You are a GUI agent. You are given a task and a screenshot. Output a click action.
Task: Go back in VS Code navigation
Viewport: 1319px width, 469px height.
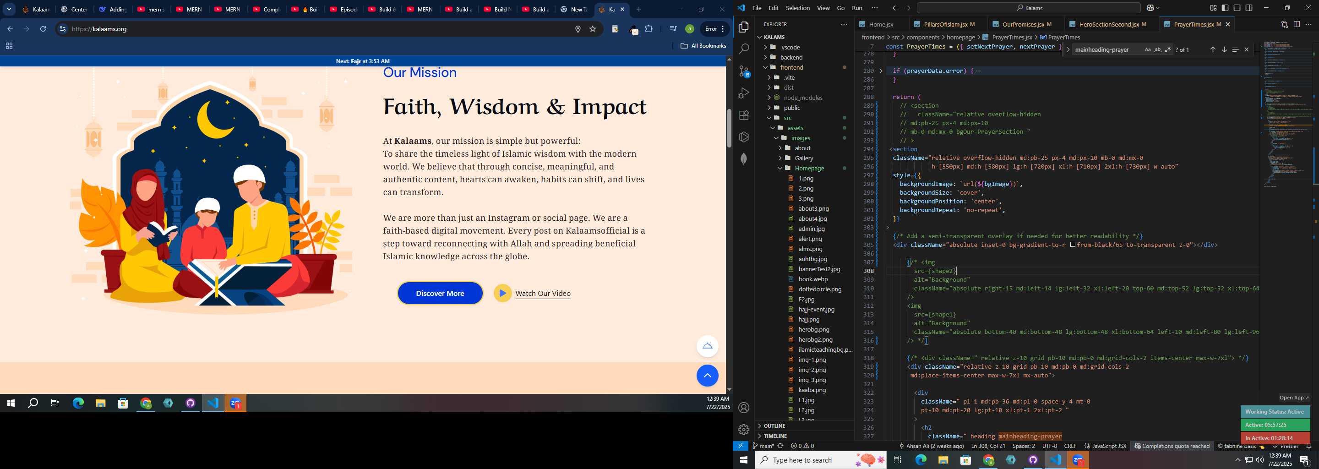(895, 8)
